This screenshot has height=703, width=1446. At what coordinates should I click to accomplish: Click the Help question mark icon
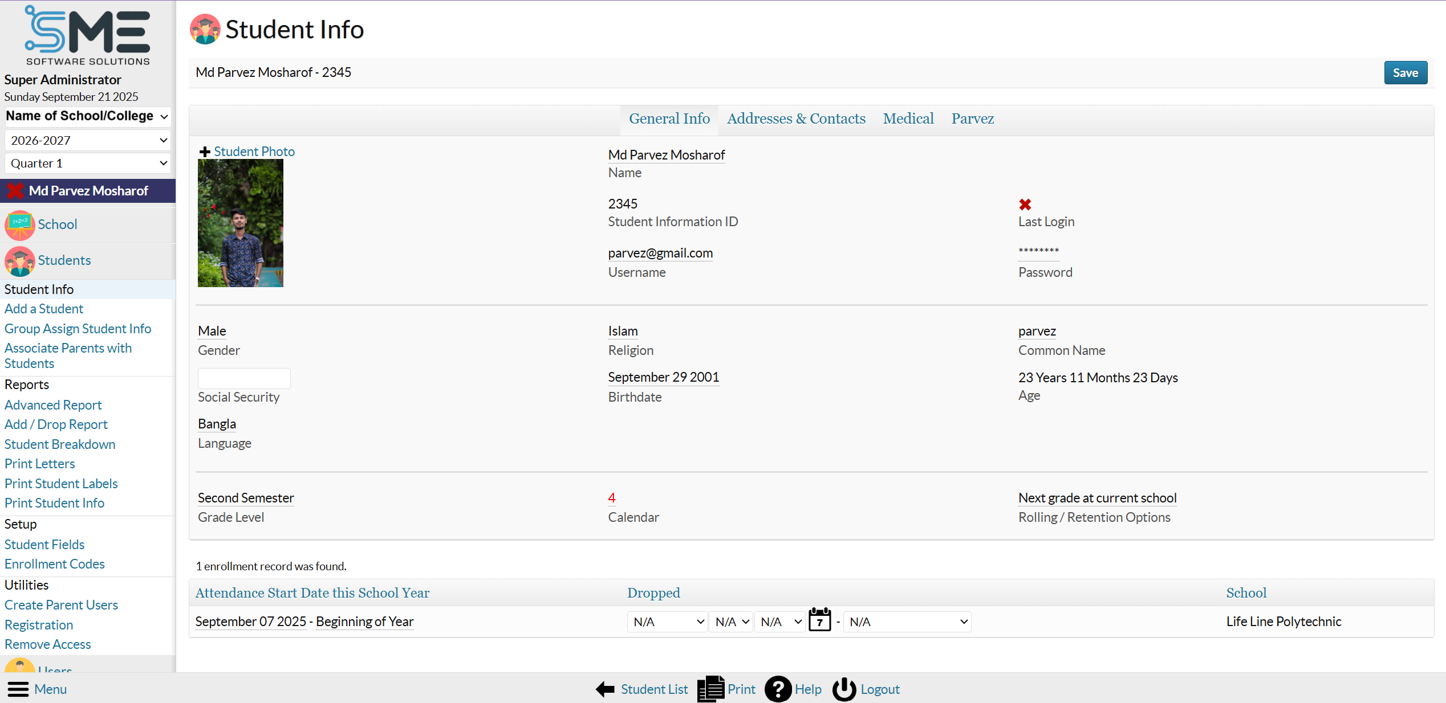(x=778, y=689)
